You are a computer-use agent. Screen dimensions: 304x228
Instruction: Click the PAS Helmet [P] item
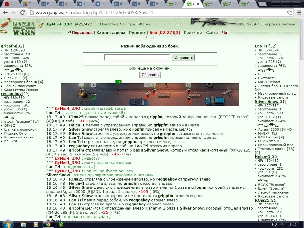click(271, 137)
